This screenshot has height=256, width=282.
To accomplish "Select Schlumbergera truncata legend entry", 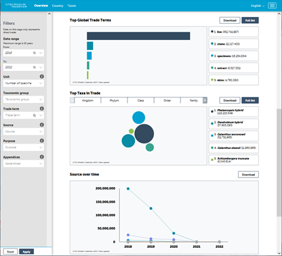I will pyautogui.click(x=233, y=160).
